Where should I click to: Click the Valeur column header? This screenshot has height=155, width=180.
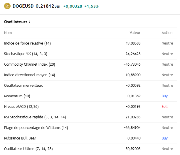tap(135, 33)
